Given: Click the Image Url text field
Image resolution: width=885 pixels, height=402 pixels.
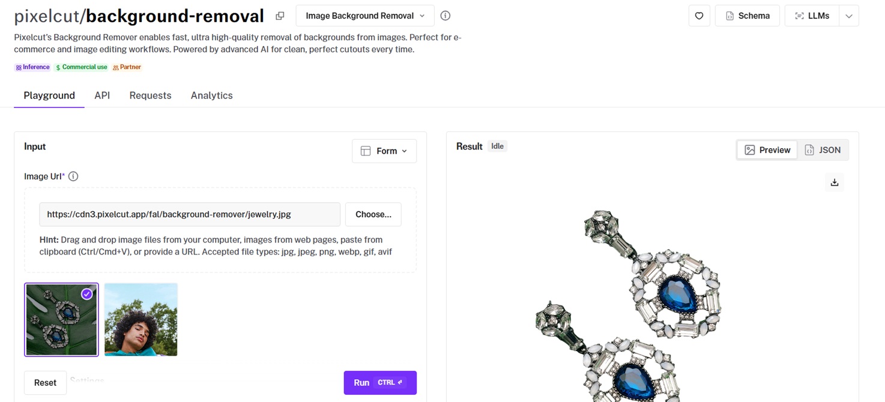Looking at the screenshot, I should point(190,214).
